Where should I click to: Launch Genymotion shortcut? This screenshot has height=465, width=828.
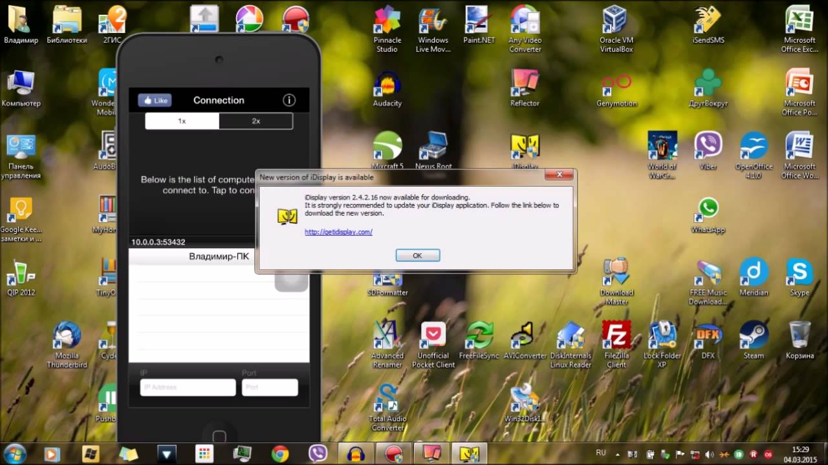(x=616, y=89)
